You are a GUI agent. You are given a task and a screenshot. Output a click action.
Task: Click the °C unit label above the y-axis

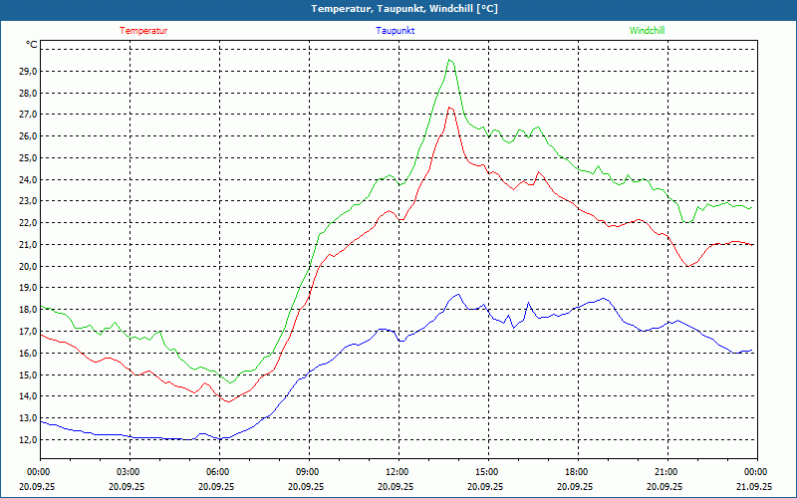(32, 45)
